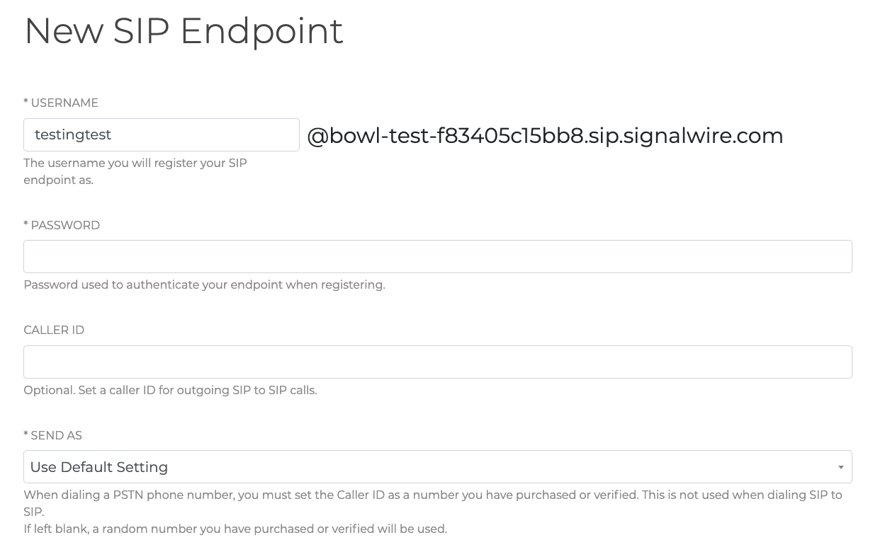Open the SEND AS dropdown
Viewport: 890px width, 552px height.
(x=437, y=466)
